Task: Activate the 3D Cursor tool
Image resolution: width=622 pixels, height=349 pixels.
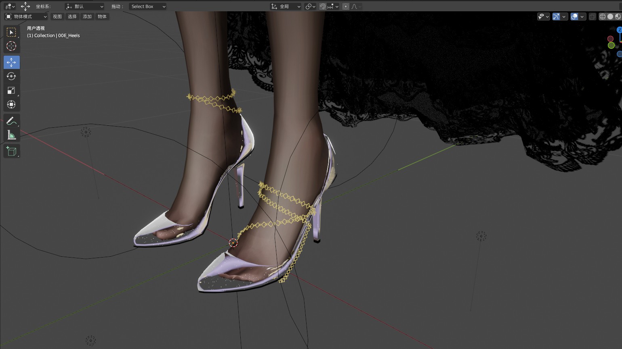Action: pyautogui.click(x=11, y=46)
